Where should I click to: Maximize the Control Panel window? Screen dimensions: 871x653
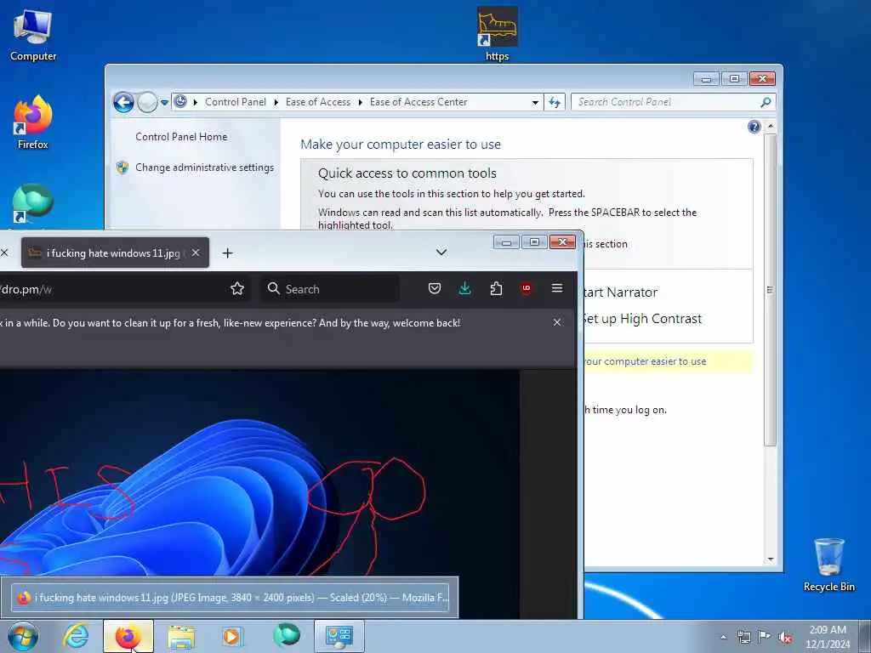[x=734, y=79]
